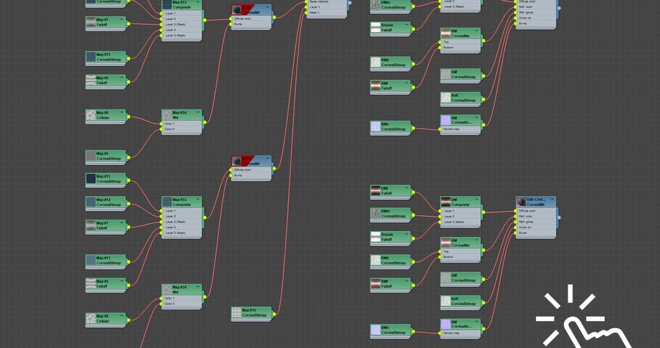This screenshot has height=348, width=660.
Task: Click the Bump slot on Uph Cvet node
Action: point(524,232)
